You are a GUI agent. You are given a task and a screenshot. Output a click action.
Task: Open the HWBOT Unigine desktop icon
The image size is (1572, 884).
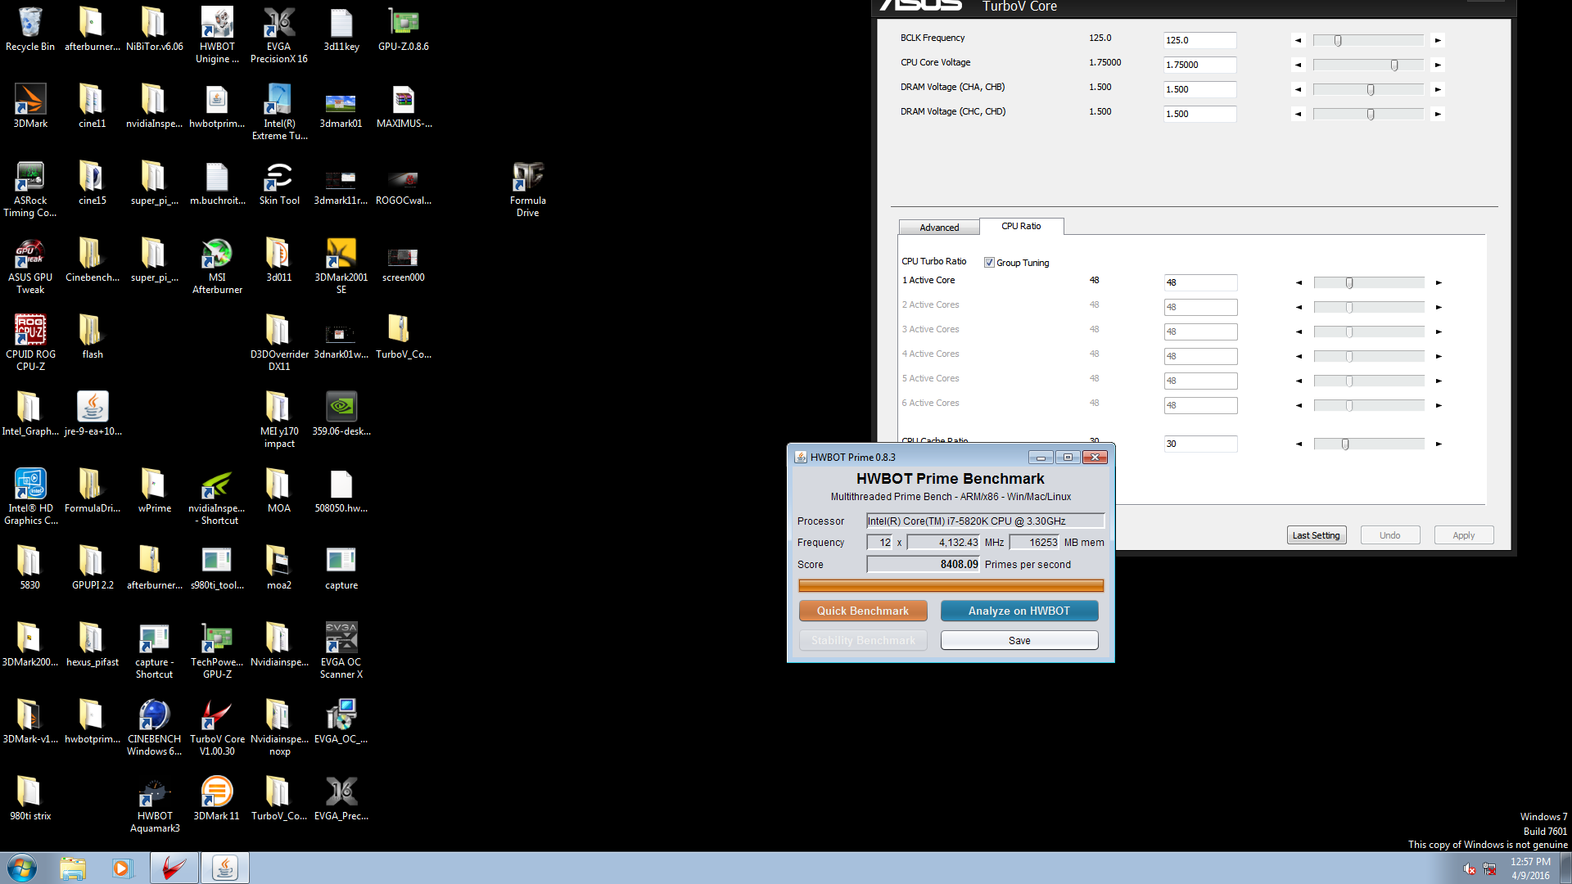[217, 35]
